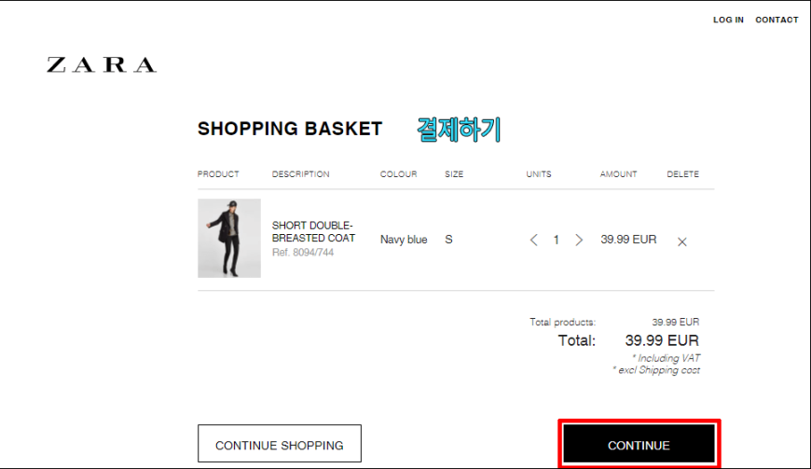Click SHORT DOUBLE-BREASTED COAT description
Image resolution: width=811 pixels, height=469 pixels.
(x=313, y=231)
